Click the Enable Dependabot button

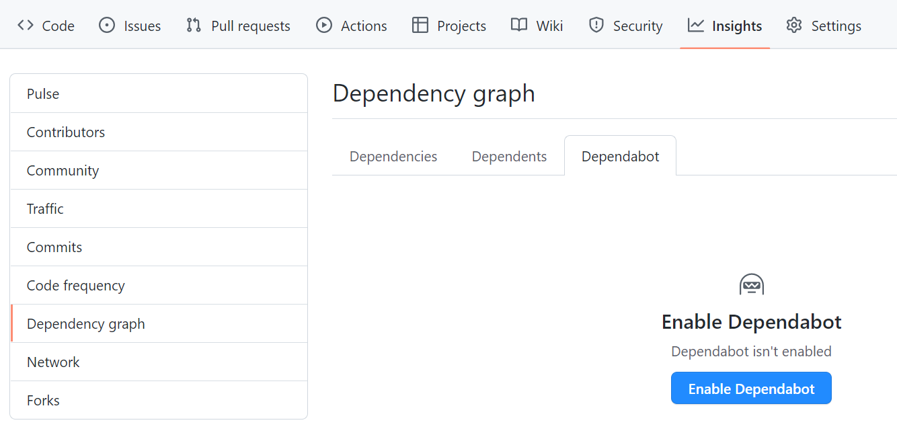tap(751, 388)
